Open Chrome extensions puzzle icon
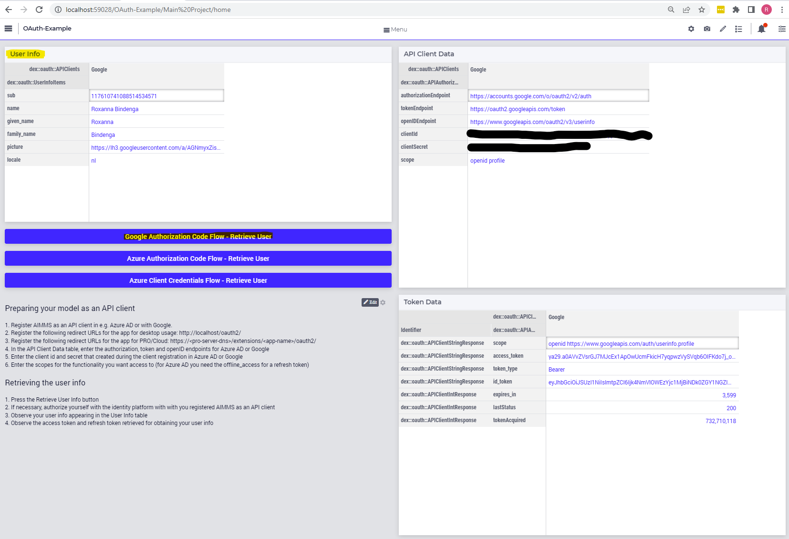Viewport: 789px width, 539px height. click(736, 10)
